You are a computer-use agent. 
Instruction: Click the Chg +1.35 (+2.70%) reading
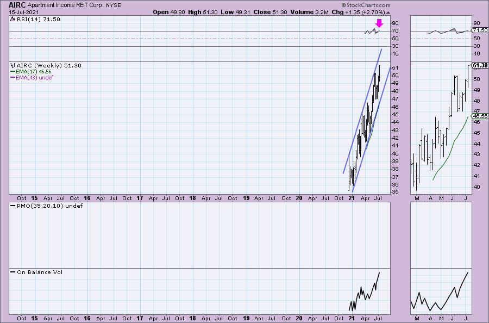click(x=359, y=12)
